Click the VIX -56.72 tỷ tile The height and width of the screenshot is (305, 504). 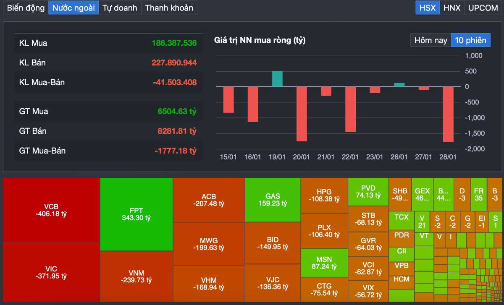point(368,291)
